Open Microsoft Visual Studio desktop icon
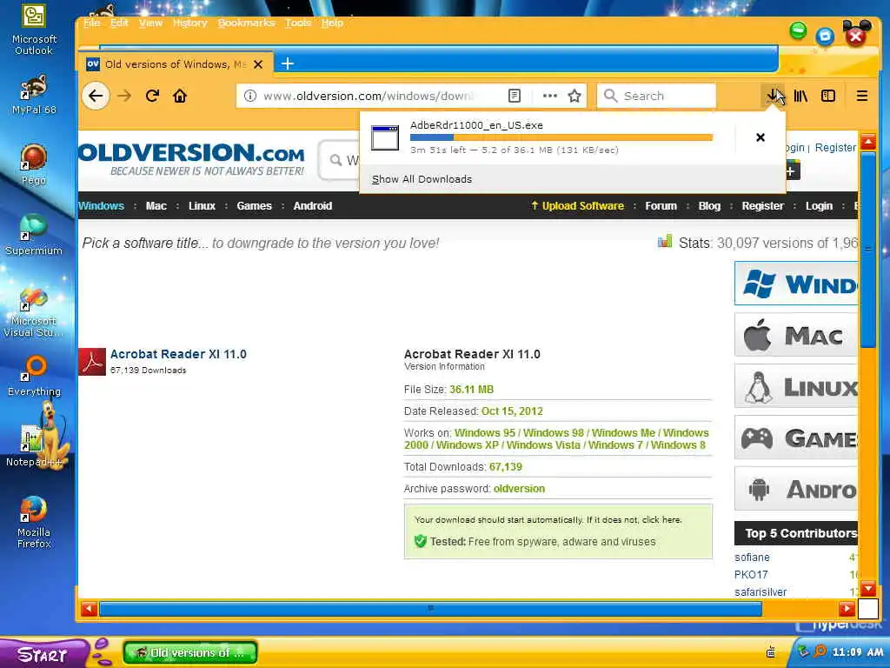 [x=34, y=312]
